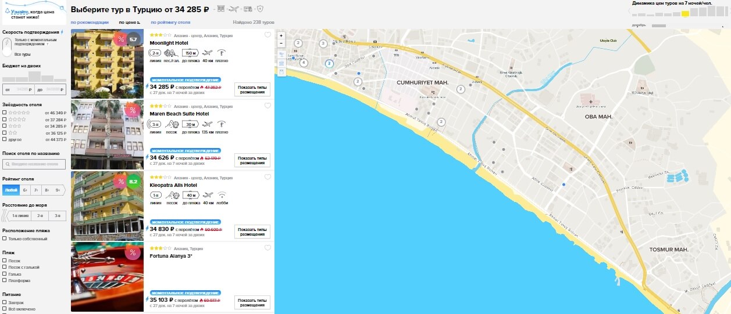The image size is (731, 314).
Task: Show room types for Moonlight Hotel
Action: tap(252, 89)
